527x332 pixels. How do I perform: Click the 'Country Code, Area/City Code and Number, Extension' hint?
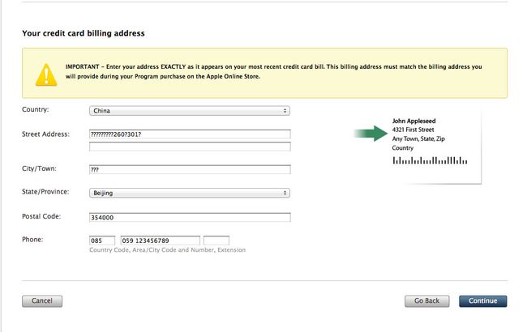tap(167, 250)
